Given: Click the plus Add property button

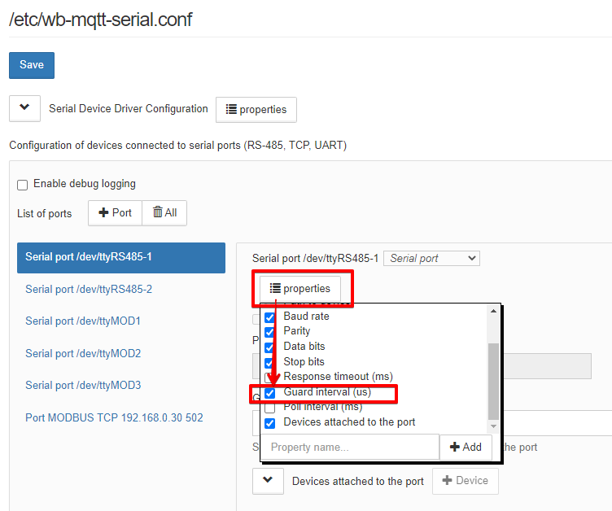Looking at the screenshot, I should [x=466, y=447].
